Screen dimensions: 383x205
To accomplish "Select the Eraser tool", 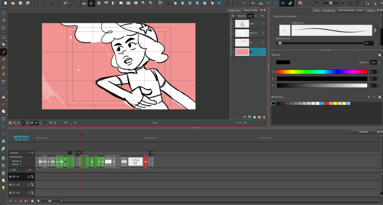I will pyautogui.click(x=3, y=74).
